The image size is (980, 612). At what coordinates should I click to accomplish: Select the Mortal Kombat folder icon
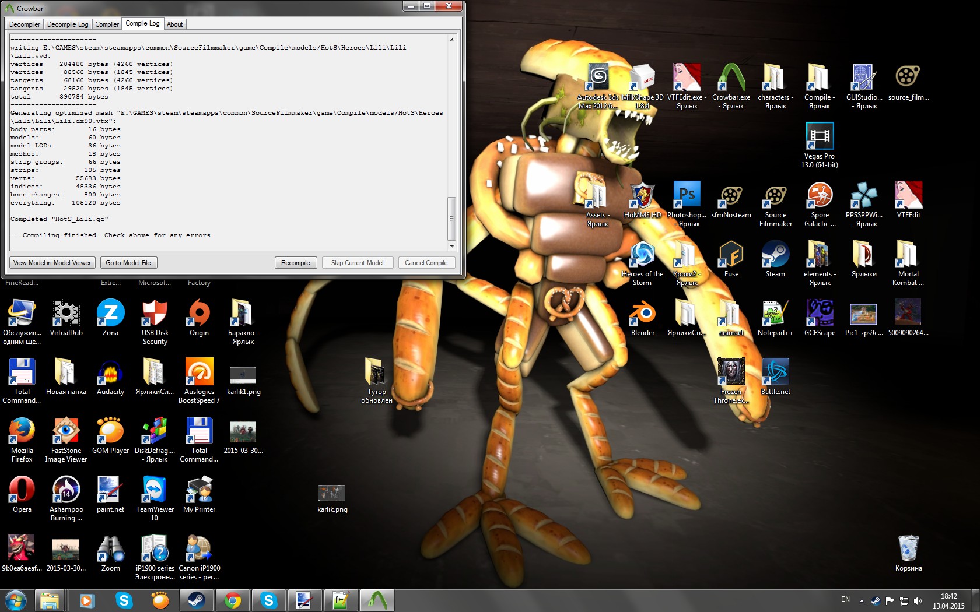pos(908,263)
